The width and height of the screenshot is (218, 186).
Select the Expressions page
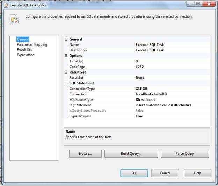(26, 55)
